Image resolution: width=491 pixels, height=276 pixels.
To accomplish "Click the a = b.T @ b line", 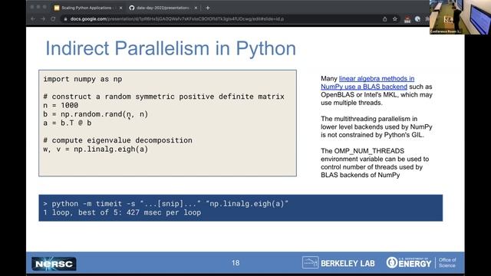I will 68,123.
